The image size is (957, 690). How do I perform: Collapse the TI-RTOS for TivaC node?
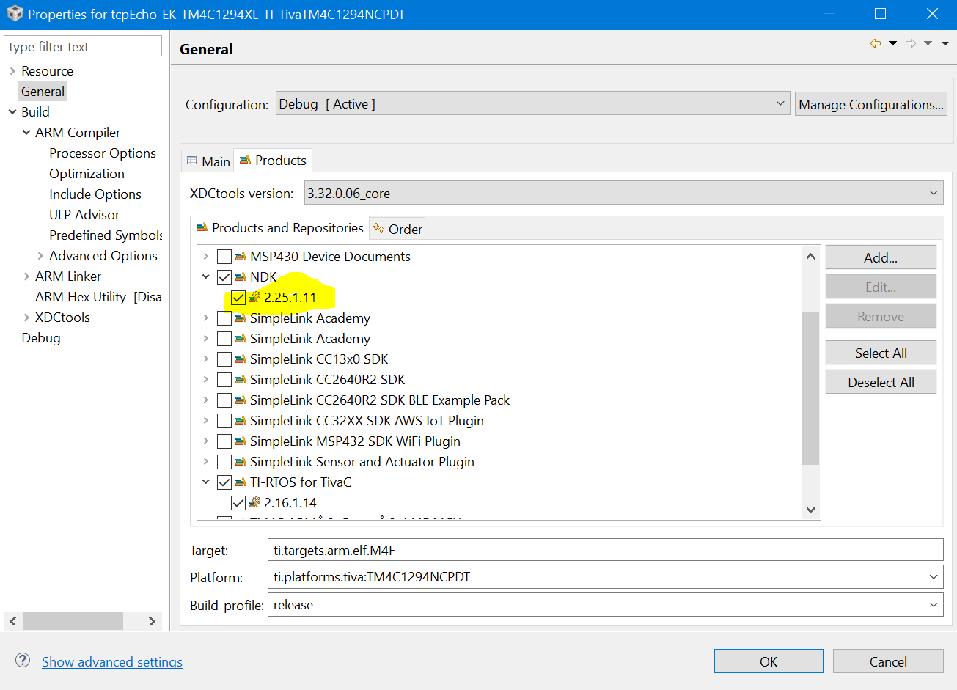206,482
